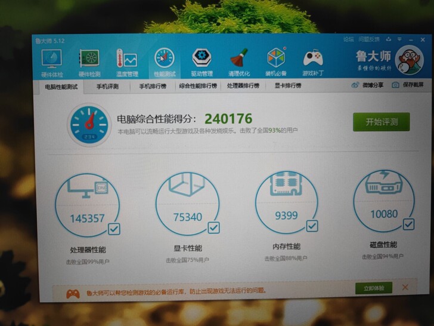Minimize the 鲁大师 window
The height and width of the screenshot is (326, 434).
coord(411,39)
